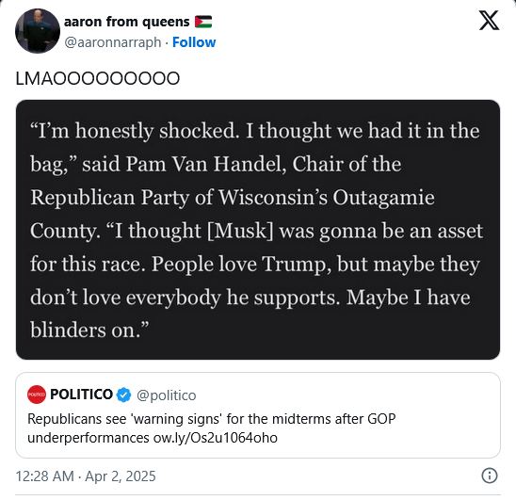Open the dark Pam Van Handel quote image
Image resolution: width=516 pixels, height=500 pixels.
coord(258,230)
